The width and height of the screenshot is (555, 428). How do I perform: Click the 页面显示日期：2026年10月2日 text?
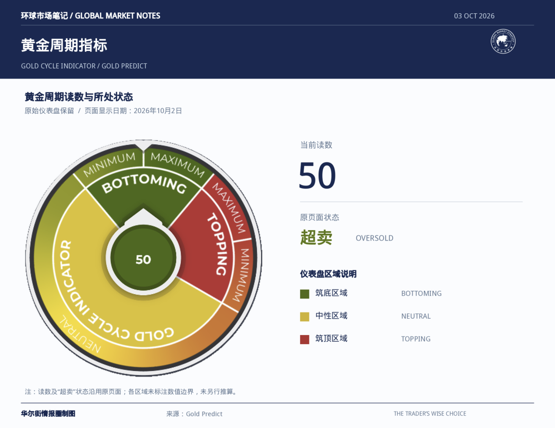click(133, 111)
